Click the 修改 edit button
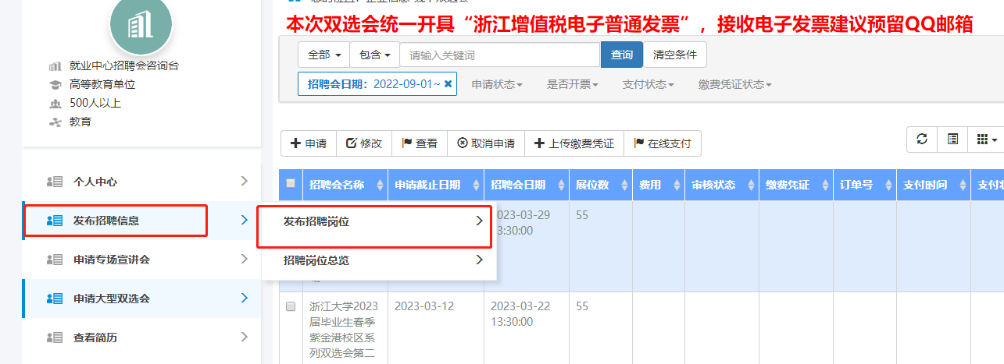 point(363,143)
